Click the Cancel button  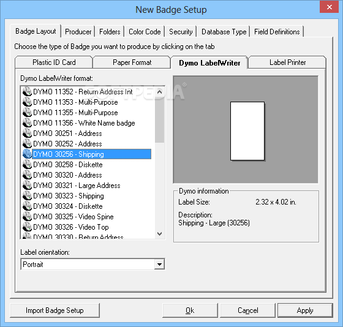tap(247, 310)
